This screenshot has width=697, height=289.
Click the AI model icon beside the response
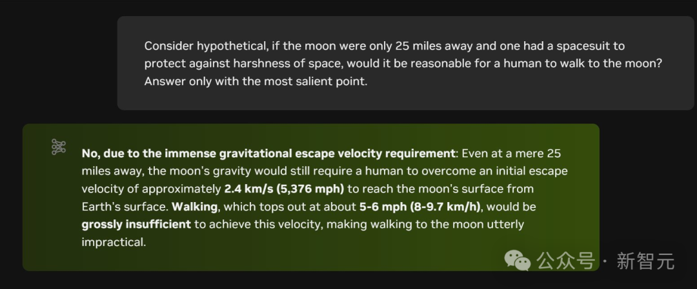click(59, 147)
